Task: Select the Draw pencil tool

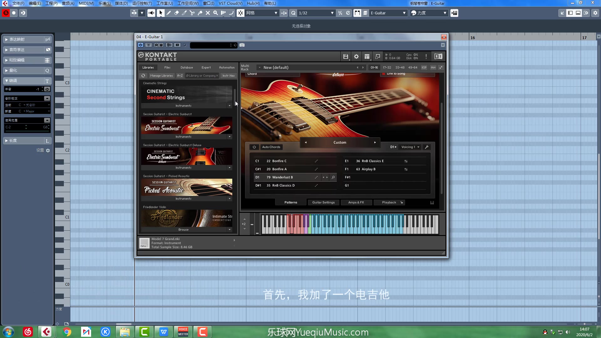Action: [168, 13]
